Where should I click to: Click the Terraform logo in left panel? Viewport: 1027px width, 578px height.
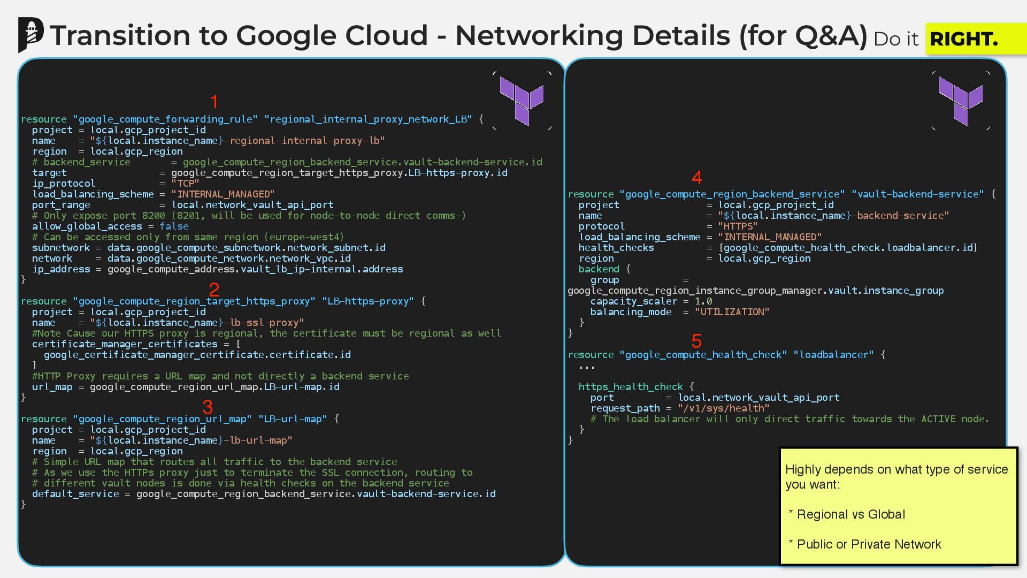522,101
